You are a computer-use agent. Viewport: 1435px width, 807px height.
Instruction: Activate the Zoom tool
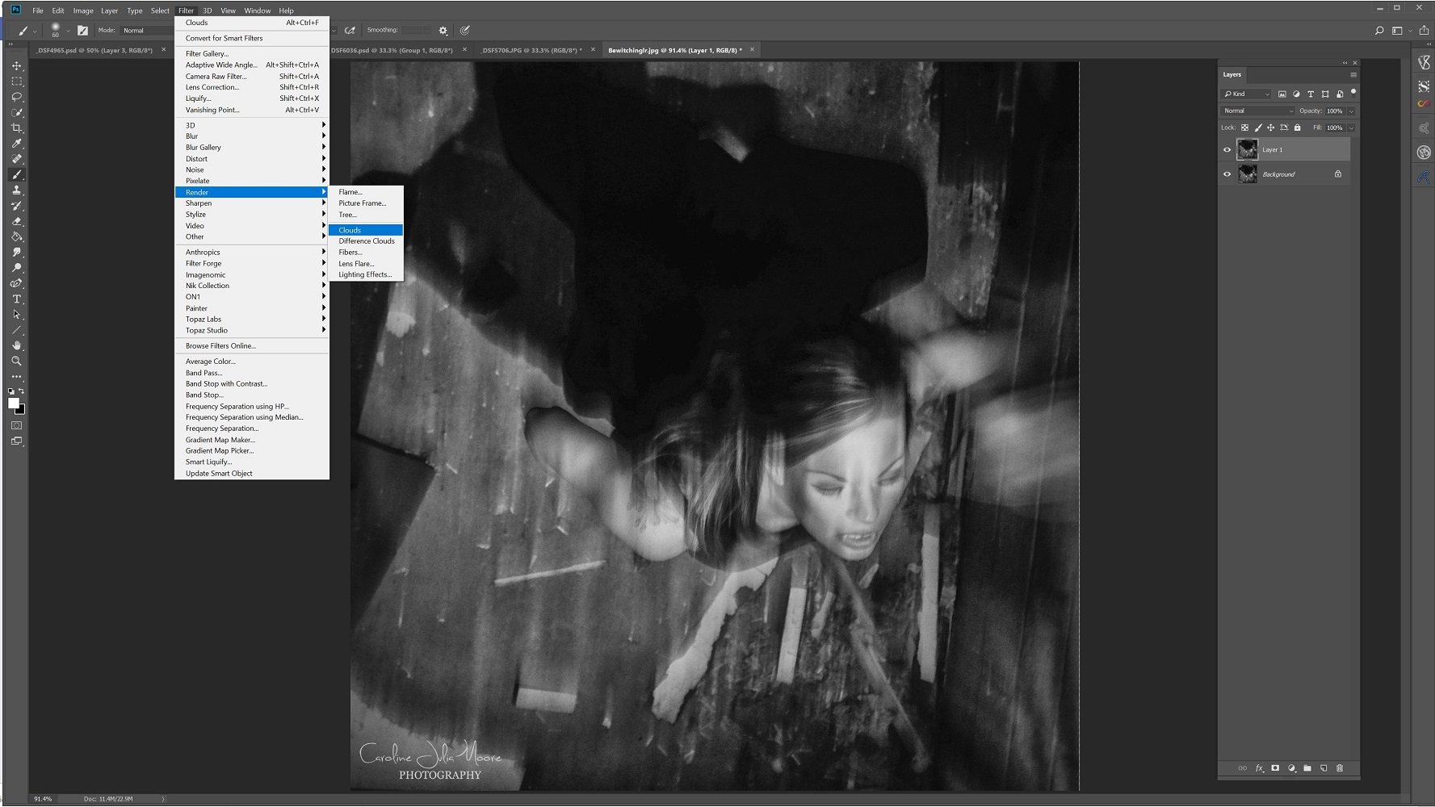click(x=16, y=362)
